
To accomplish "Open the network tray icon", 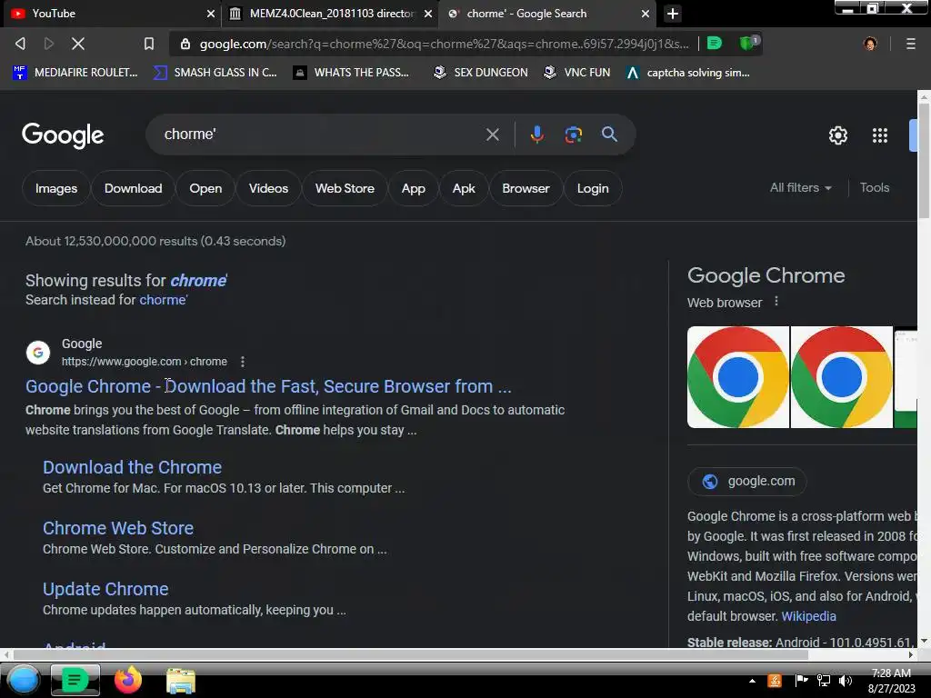I will [x=823, y=681].
